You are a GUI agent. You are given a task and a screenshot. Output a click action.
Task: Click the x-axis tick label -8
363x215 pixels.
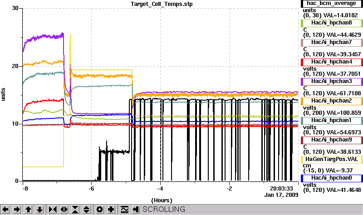(x=25, y=189)
